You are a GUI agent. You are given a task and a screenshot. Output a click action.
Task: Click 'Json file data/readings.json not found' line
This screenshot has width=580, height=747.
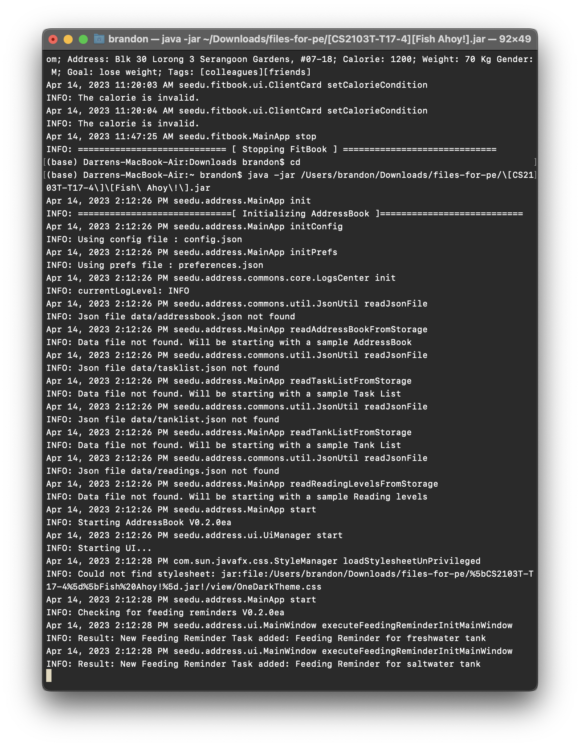click(163, 471)
